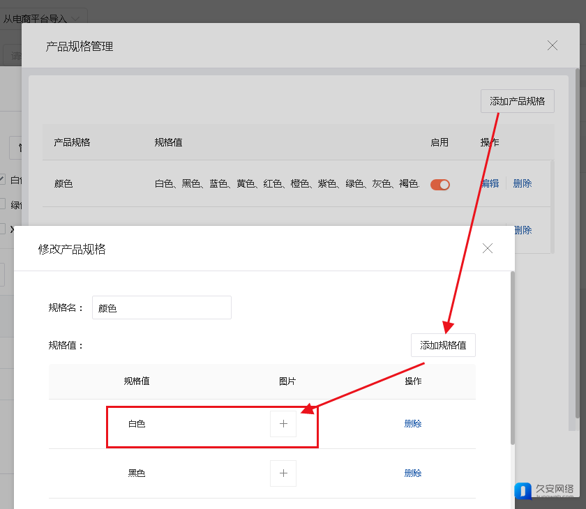Image resolution: width=586 pixels, height=509 pixels.
Task: Toggle the 启用 switch for 颜色
Action: click(x=440, y=184)
